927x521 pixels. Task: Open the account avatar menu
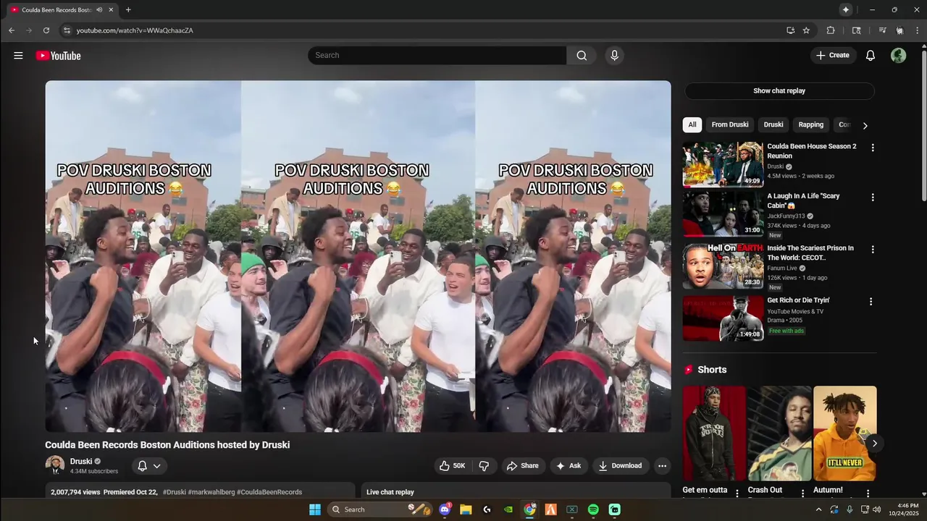[899, 56]
